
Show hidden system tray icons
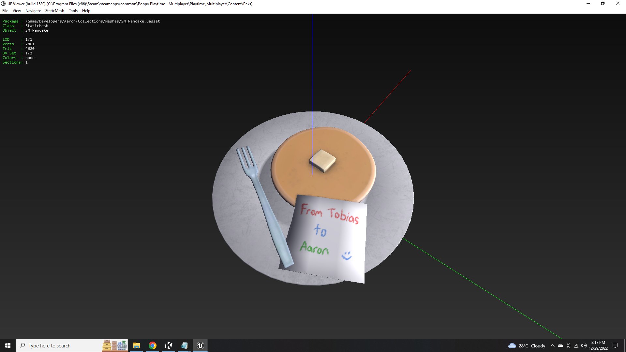click(552, 345)
